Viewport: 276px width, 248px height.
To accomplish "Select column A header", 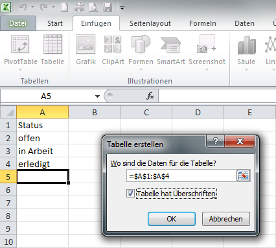I will pos(43,112).
